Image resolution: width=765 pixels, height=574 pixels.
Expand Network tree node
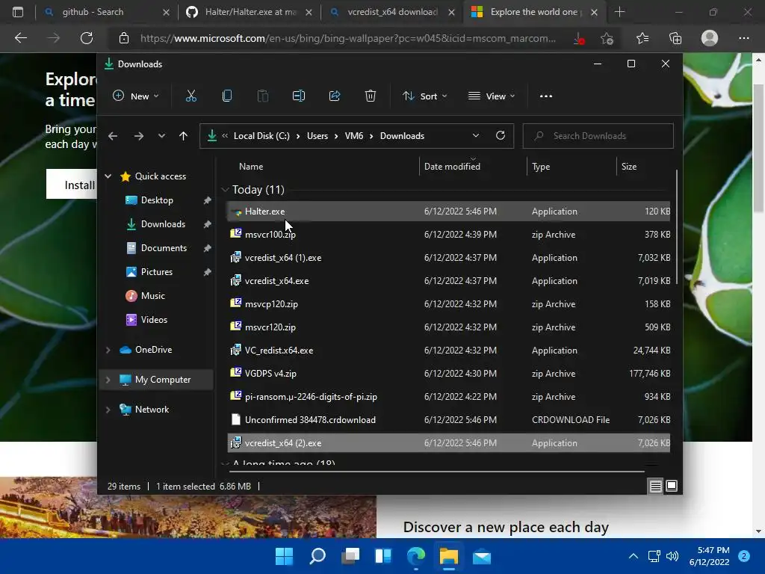(x=108, y=410)
